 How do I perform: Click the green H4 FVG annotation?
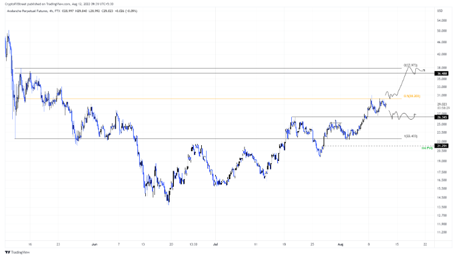[x=427, y=148]
